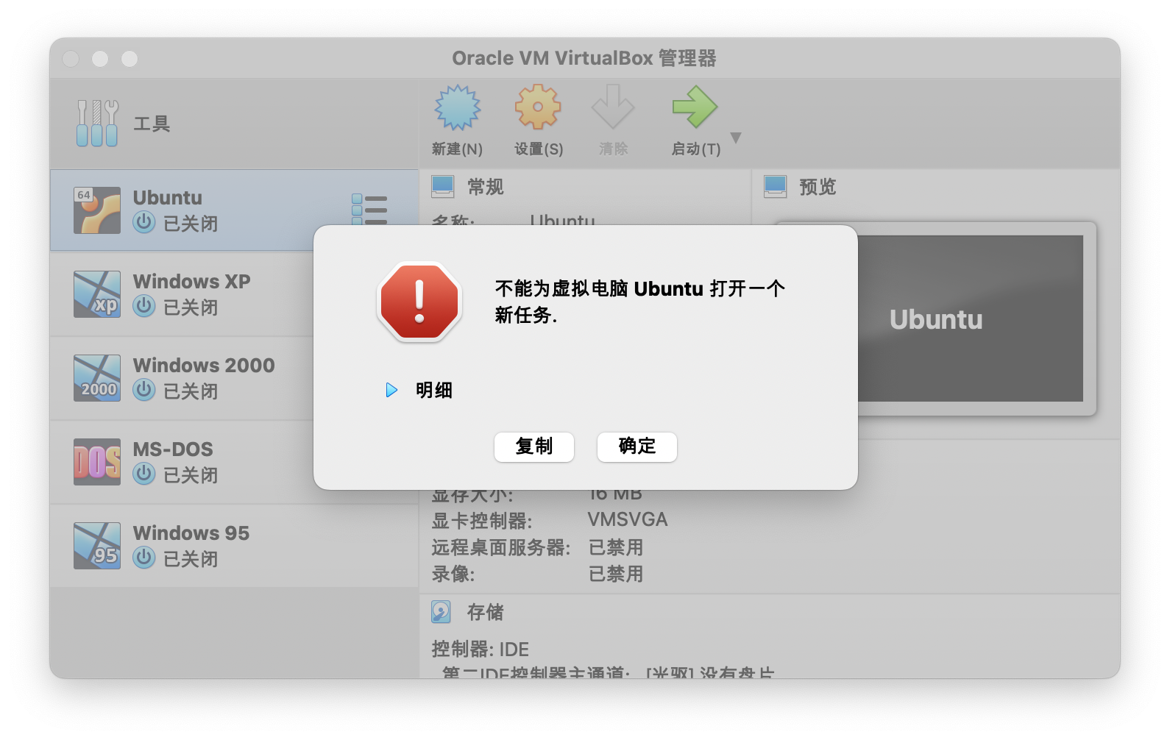Click the power state icon under Windows XP
1170x740 pixels.
click(144, 306)
